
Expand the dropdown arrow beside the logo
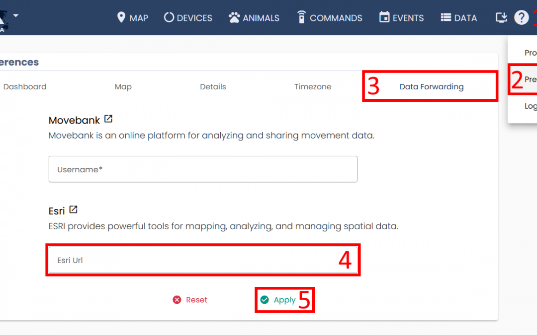16,15
